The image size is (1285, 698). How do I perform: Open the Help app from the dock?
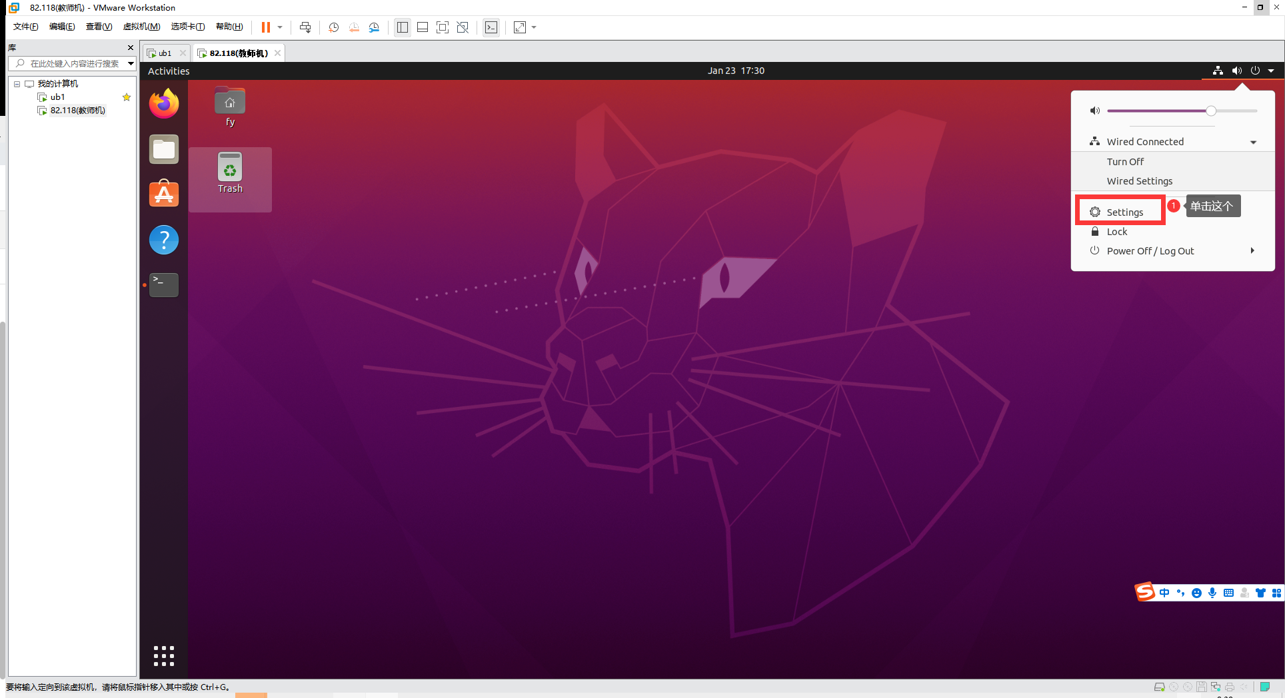pos(164,240)
